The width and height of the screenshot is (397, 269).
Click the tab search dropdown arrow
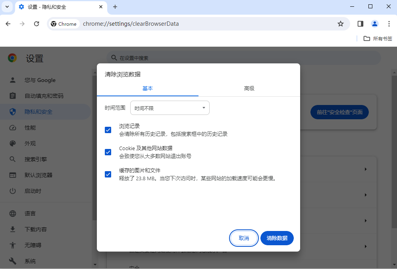(7, 7)
